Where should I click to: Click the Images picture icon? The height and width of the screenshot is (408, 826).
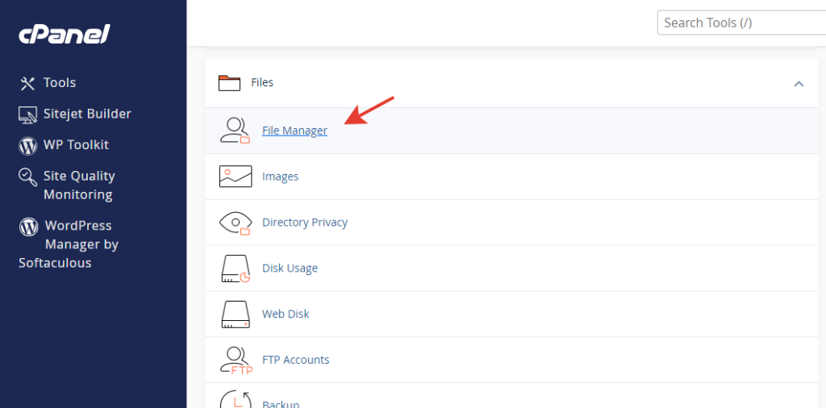point(236,177)
